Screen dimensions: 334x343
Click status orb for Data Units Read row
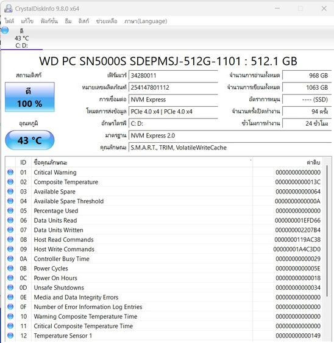pos(10,220)
